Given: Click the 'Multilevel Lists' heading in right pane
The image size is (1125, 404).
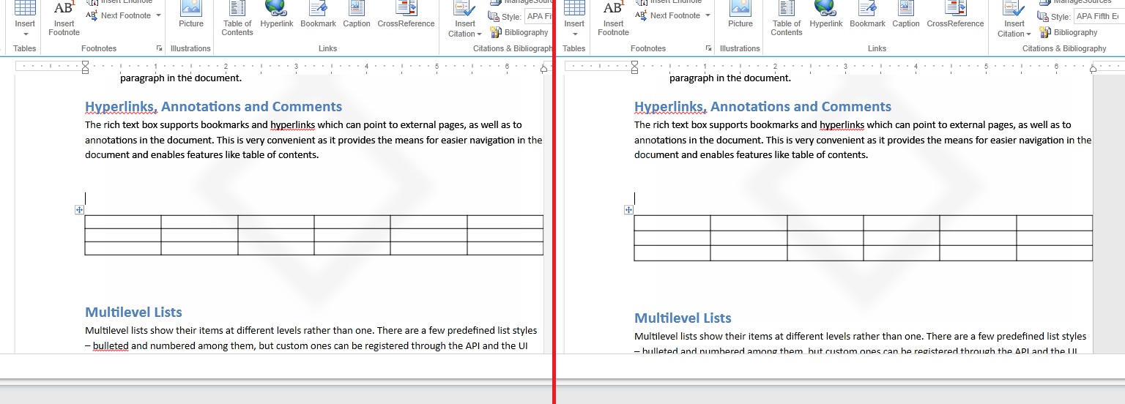Looking at the screenshot, I should tap(683, 318).
